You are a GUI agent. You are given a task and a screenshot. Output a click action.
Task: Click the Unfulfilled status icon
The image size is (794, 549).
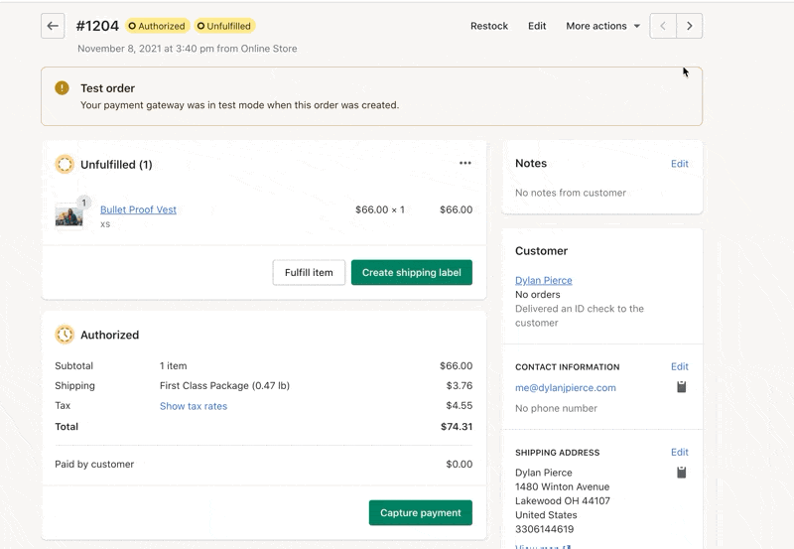pos(65,164)
